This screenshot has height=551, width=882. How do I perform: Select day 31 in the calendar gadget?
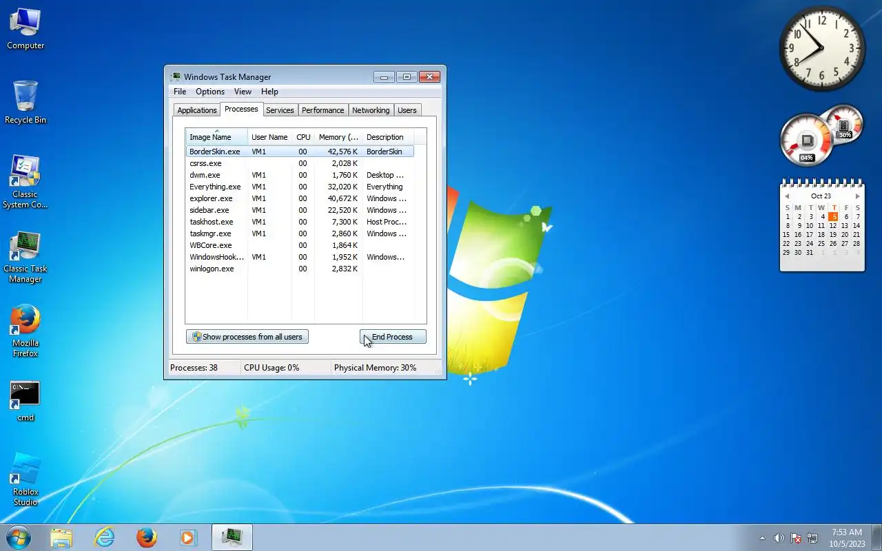coord(810,253)
